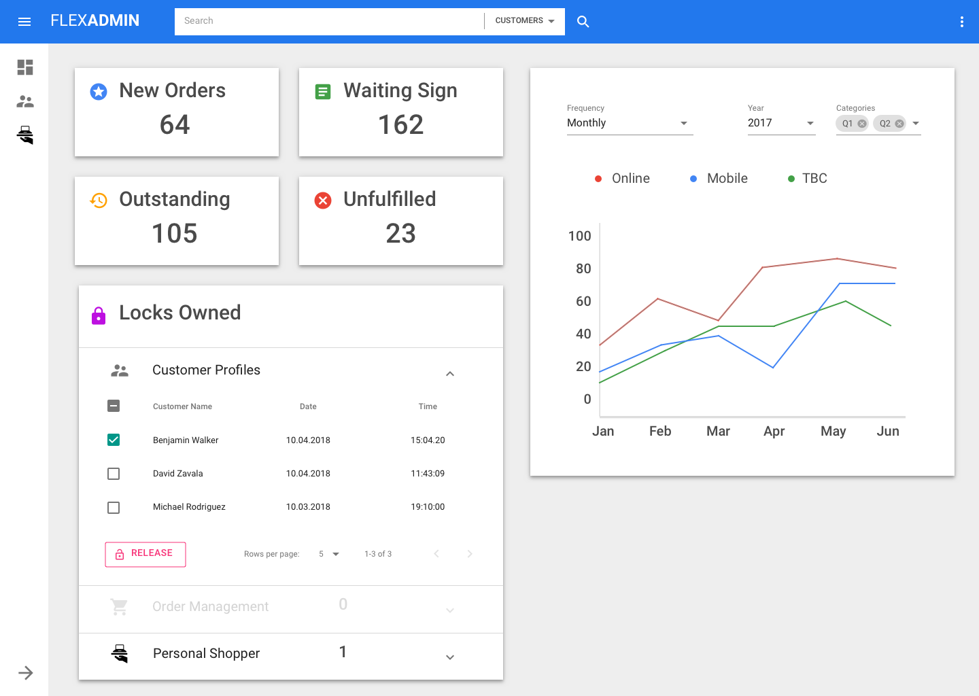
Task: Tick the Michael Rodriguez checkbox
Action: click(114, 508)
